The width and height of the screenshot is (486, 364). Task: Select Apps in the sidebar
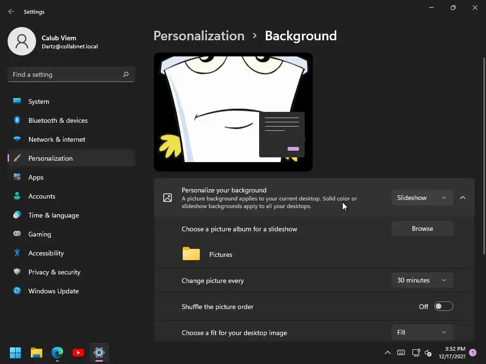(x=71, y=177)
